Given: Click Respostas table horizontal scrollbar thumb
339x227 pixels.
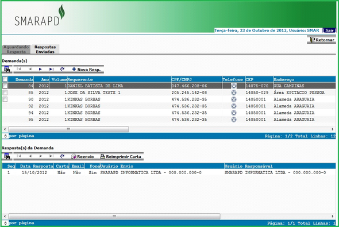Looking at the screenshot, I should (x=114, y=216).
